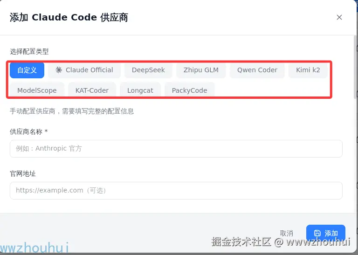Screen dimensions: 358x255
Task: Click the 官网地址 field label
Action: tap(23, 174)
